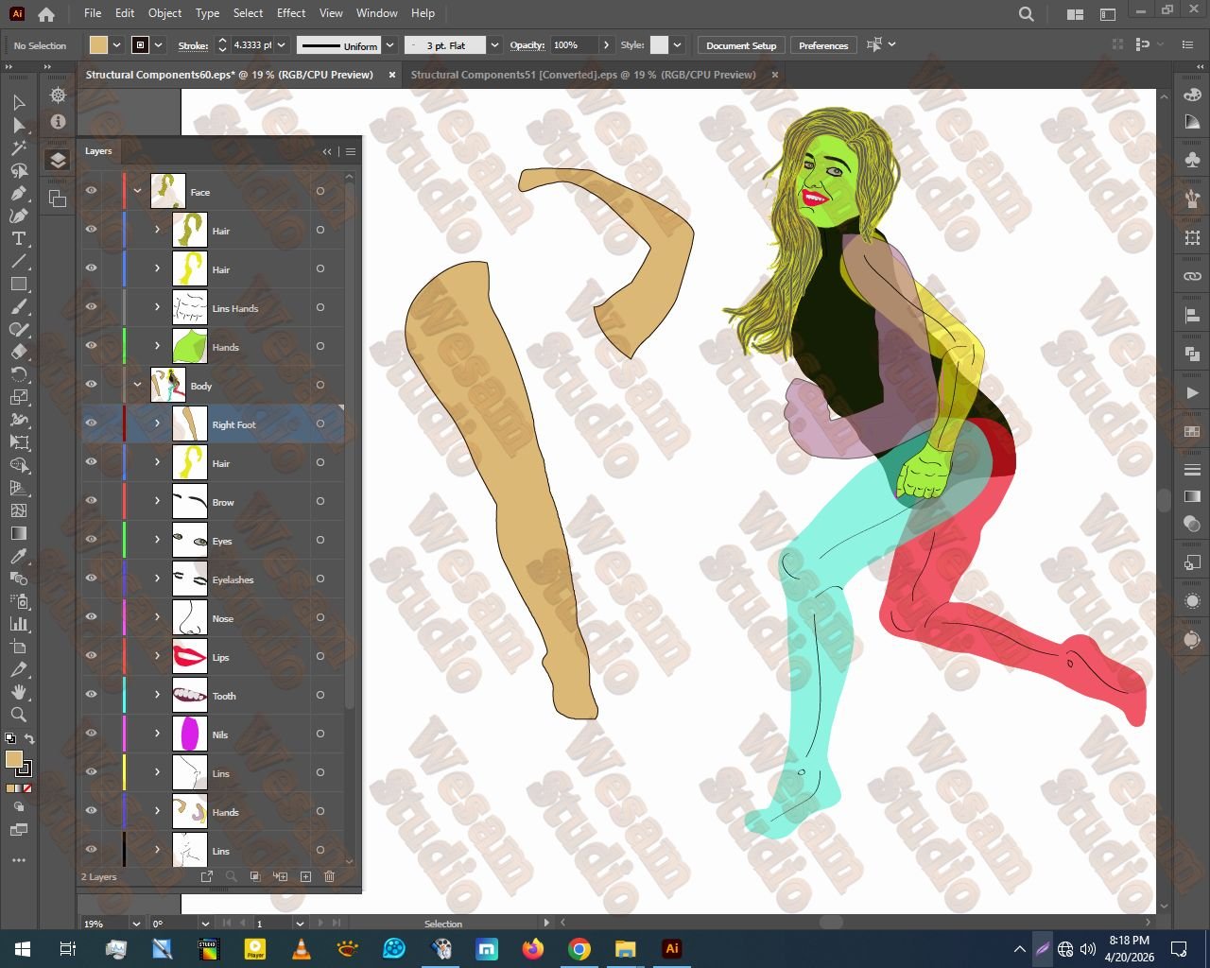
Task: Activate the Paintbrush tool
Action: click(x=18, y=306)
